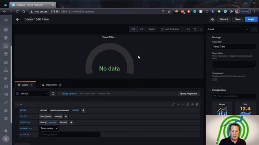Open the default data source dropdown
259x145 pixels.
click(32, 93)
